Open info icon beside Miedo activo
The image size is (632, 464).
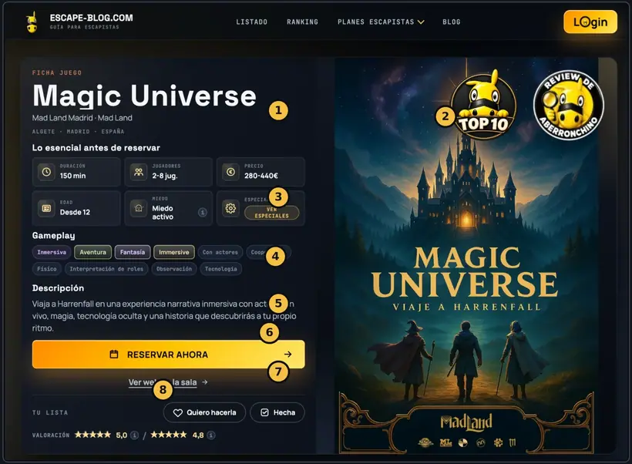pyautogui.click(x=203, y=212)
